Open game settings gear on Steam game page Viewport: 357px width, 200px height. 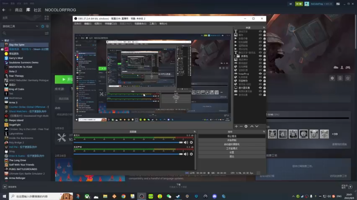[x=332, y=78]
